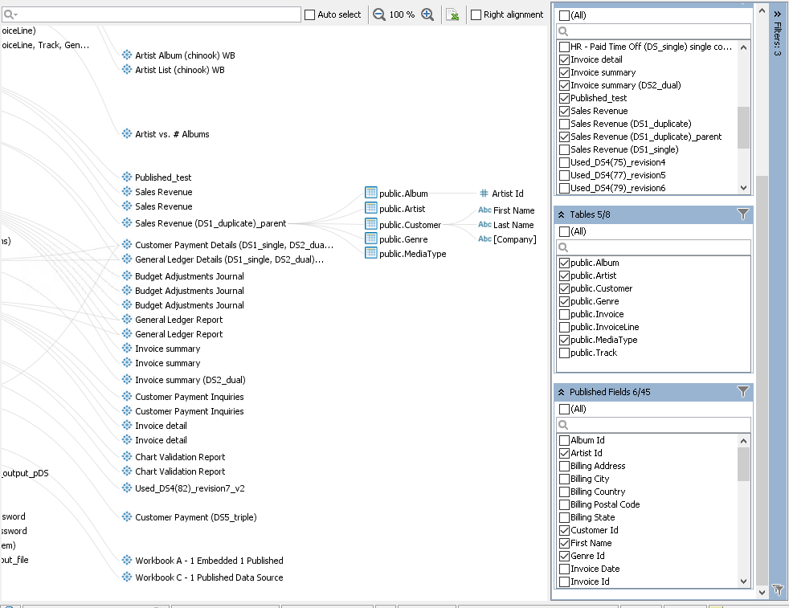Collapse the Published Fields 6/45 panel

pos(561,393)
